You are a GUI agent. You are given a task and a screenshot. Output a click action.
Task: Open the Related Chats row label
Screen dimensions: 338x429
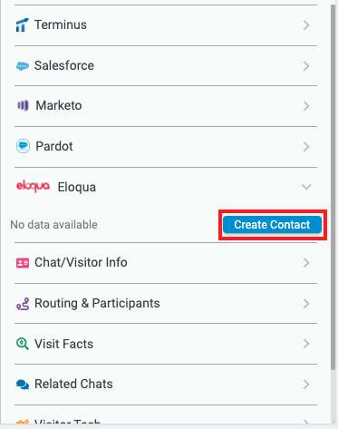tap(73, 384)
